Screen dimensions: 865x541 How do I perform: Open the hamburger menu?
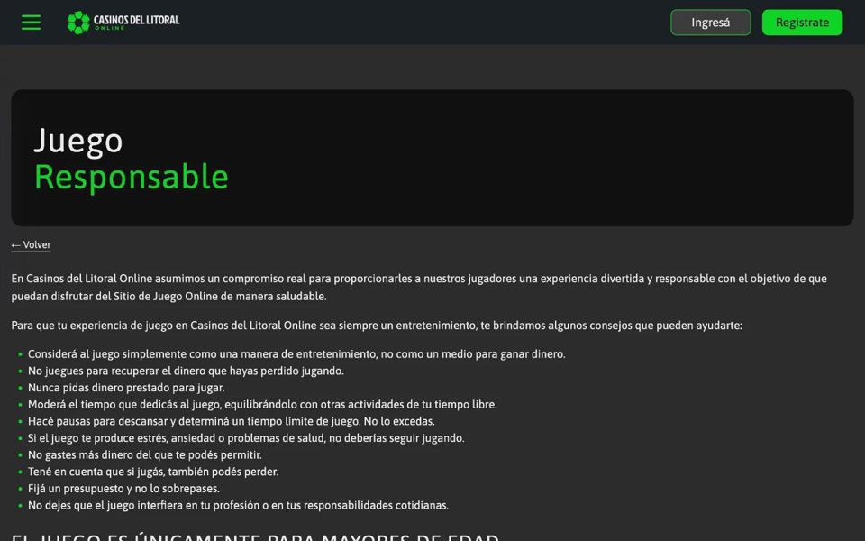[x=31, y=22]
